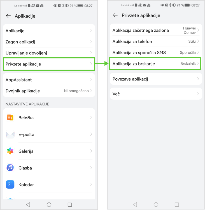Tap the Glasba music note icon
205x210 pixels.
[10, 168]
